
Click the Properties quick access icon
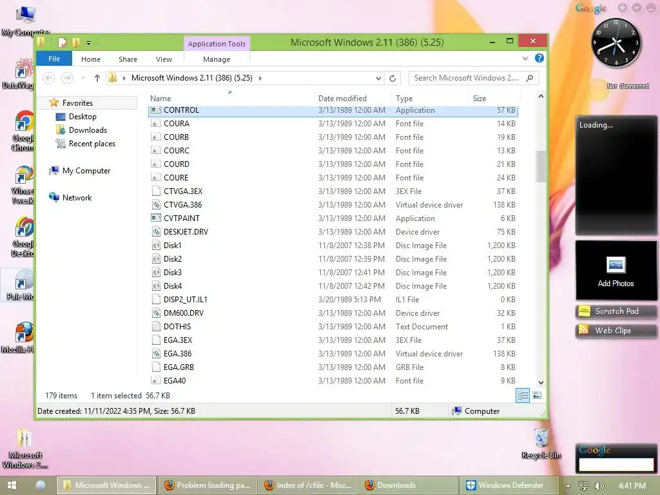[63, 42]
